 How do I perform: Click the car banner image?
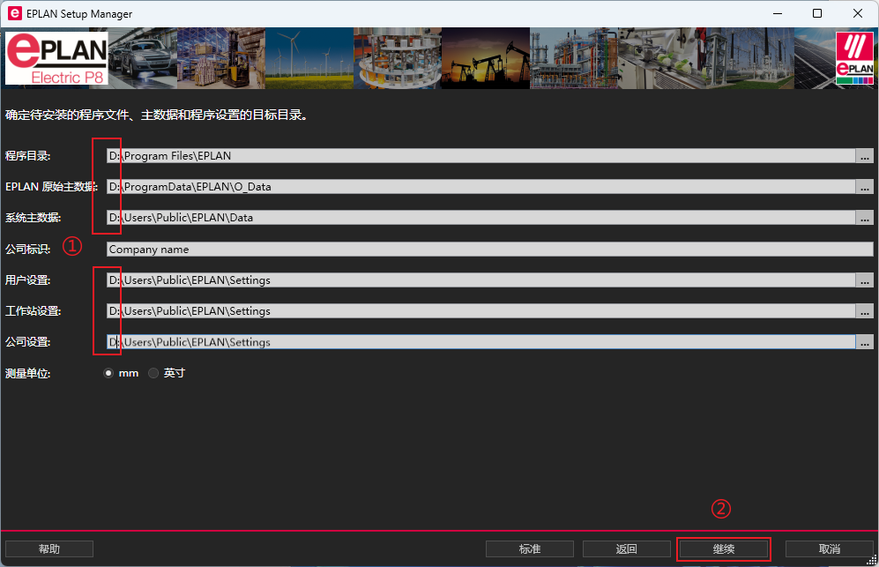pyautogui.click(x=143, y=58)
